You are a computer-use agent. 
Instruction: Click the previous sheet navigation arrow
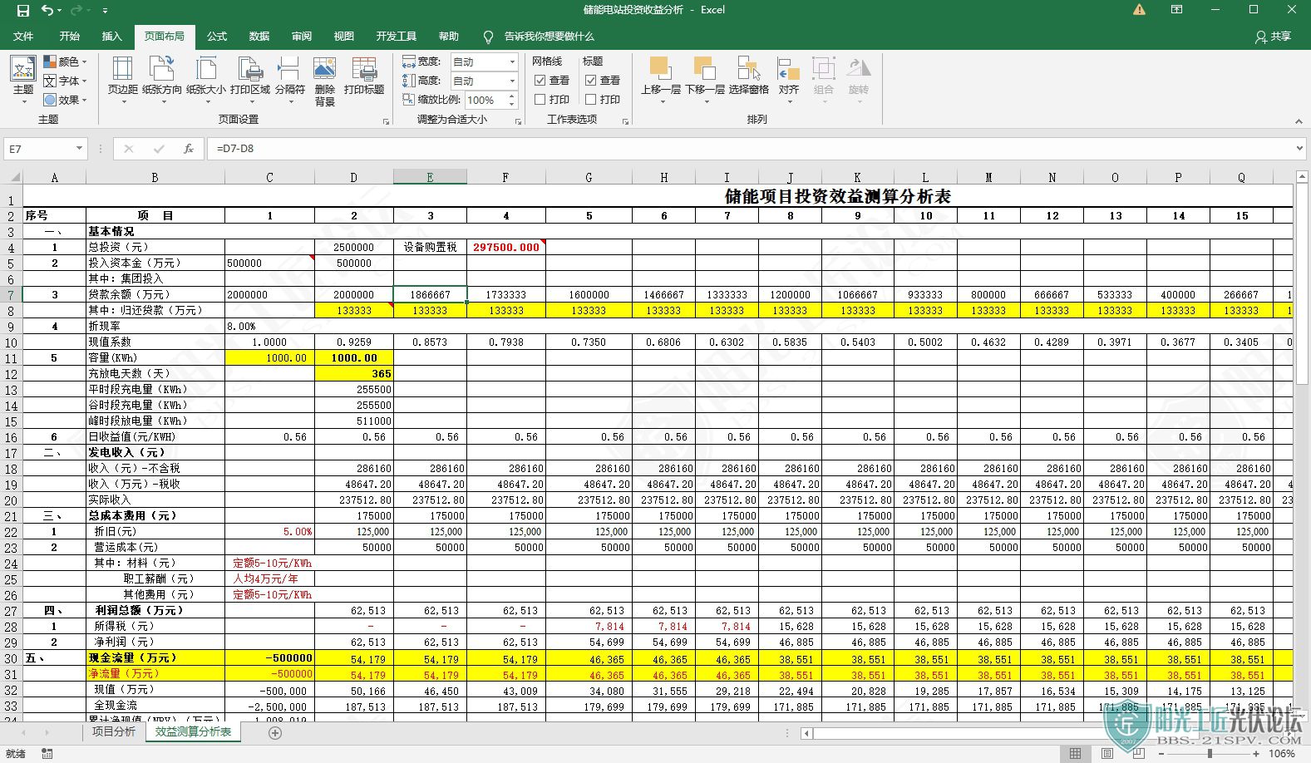[x=22, y=733]
